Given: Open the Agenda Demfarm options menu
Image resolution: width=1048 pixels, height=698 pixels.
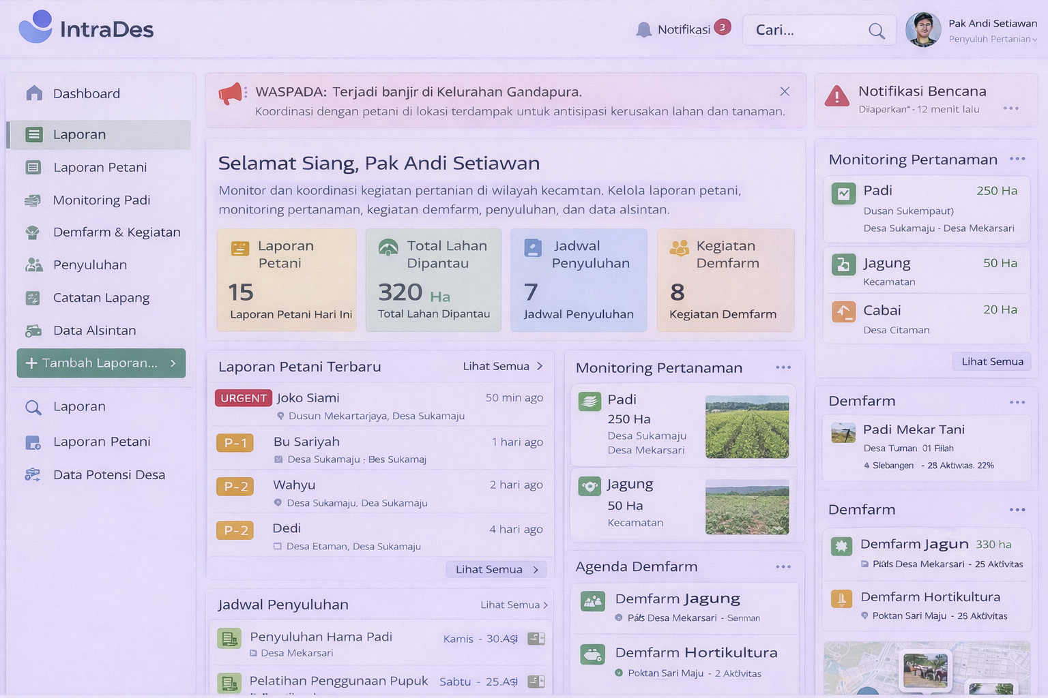Looking at the screenshot, I should 783,566.
